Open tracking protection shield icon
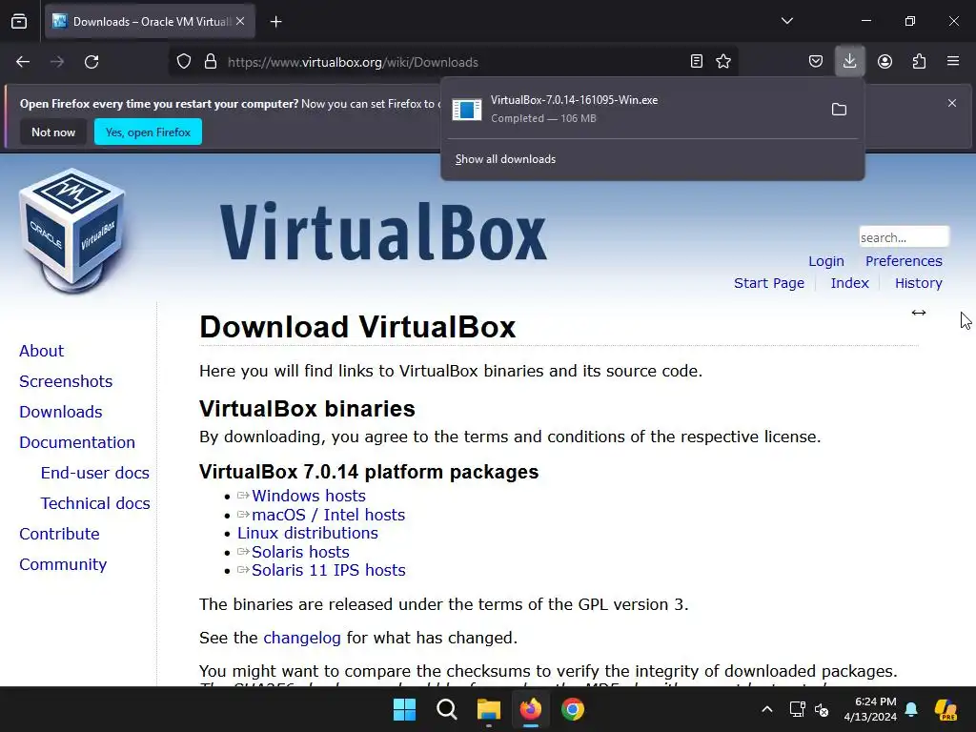The image size is (976, 732). (x=184, y=62)
